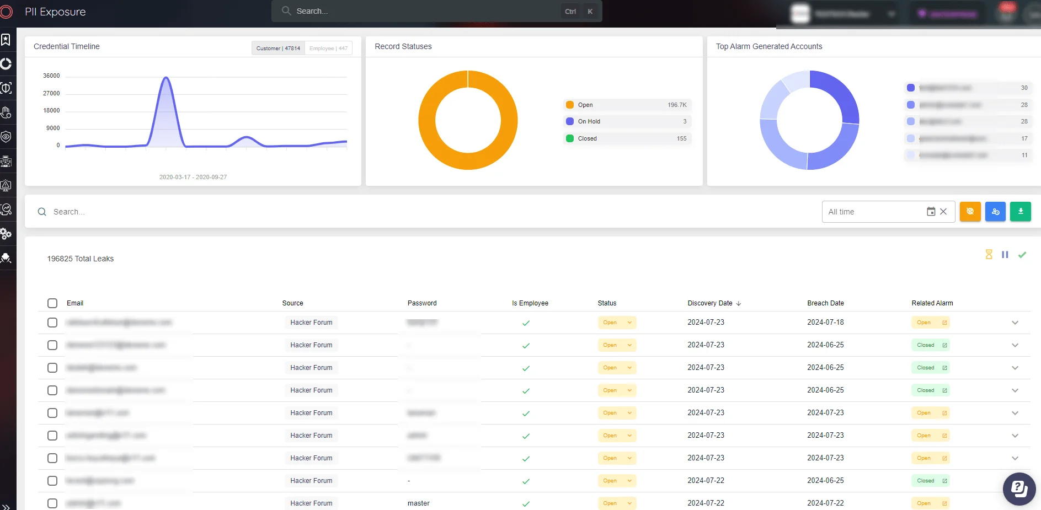Open the gears settings icon in the sidebar
1041x510 pixels.
(x=6, y=234)
